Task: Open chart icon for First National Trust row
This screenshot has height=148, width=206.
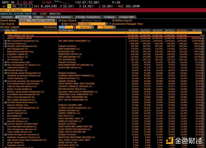Action: pos(203,118)
